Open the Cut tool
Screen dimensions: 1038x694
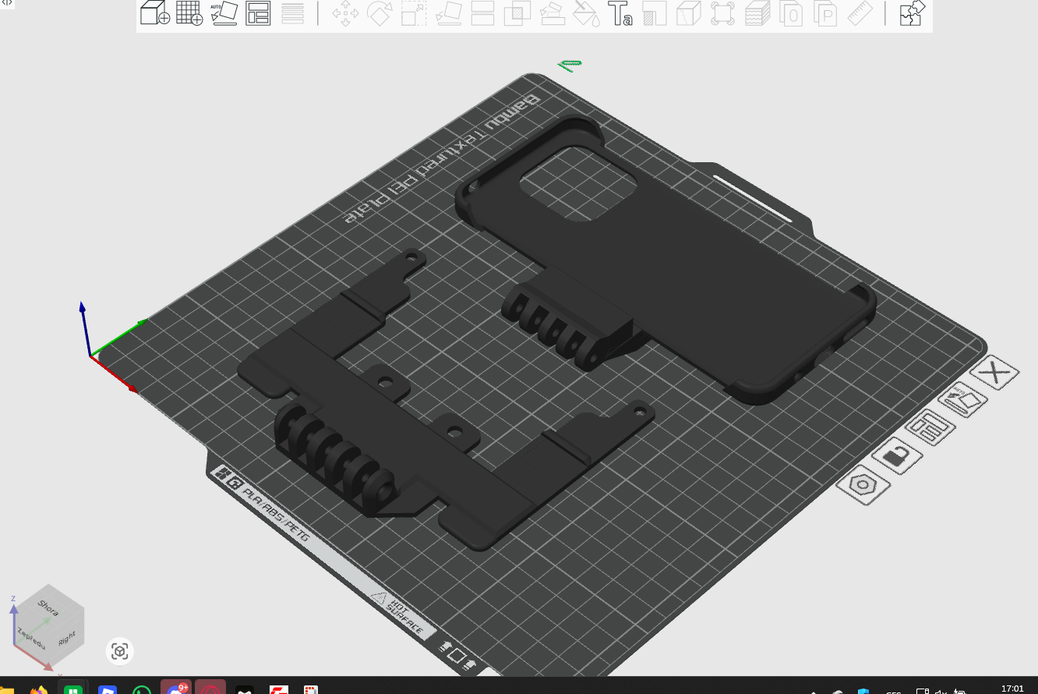click(483, 13)
